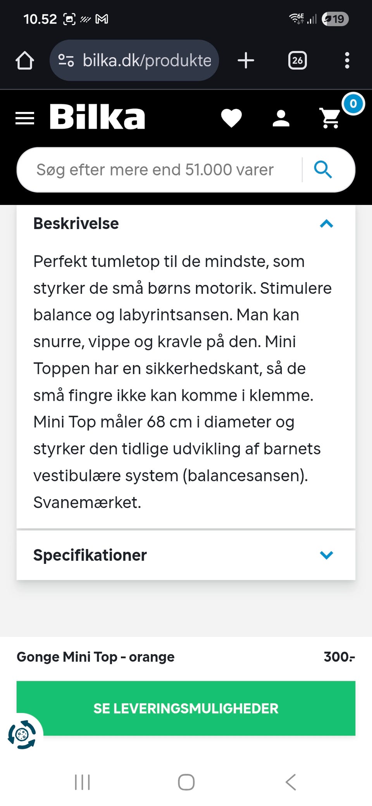Open the favorites heart icon
The width and height of the screenshot is (372, 806).
[x=231, y=118]
